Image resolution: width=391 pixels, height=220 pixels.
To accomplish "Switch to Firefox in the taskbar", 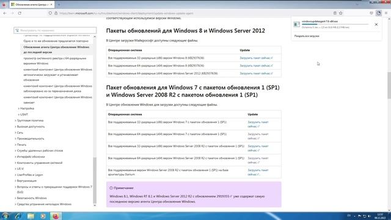I will point(56,216).
